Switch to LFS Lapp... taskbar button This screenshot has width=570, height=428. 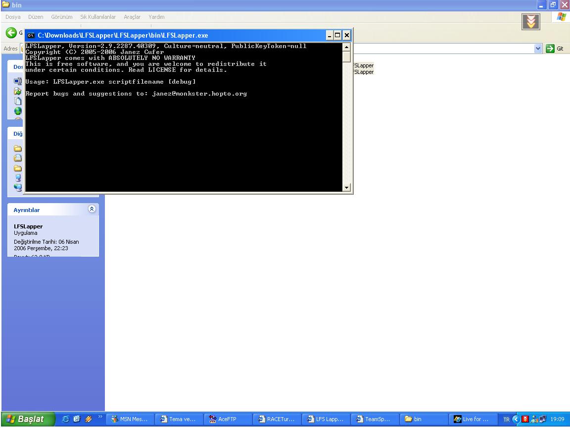[x=326, y=419]
